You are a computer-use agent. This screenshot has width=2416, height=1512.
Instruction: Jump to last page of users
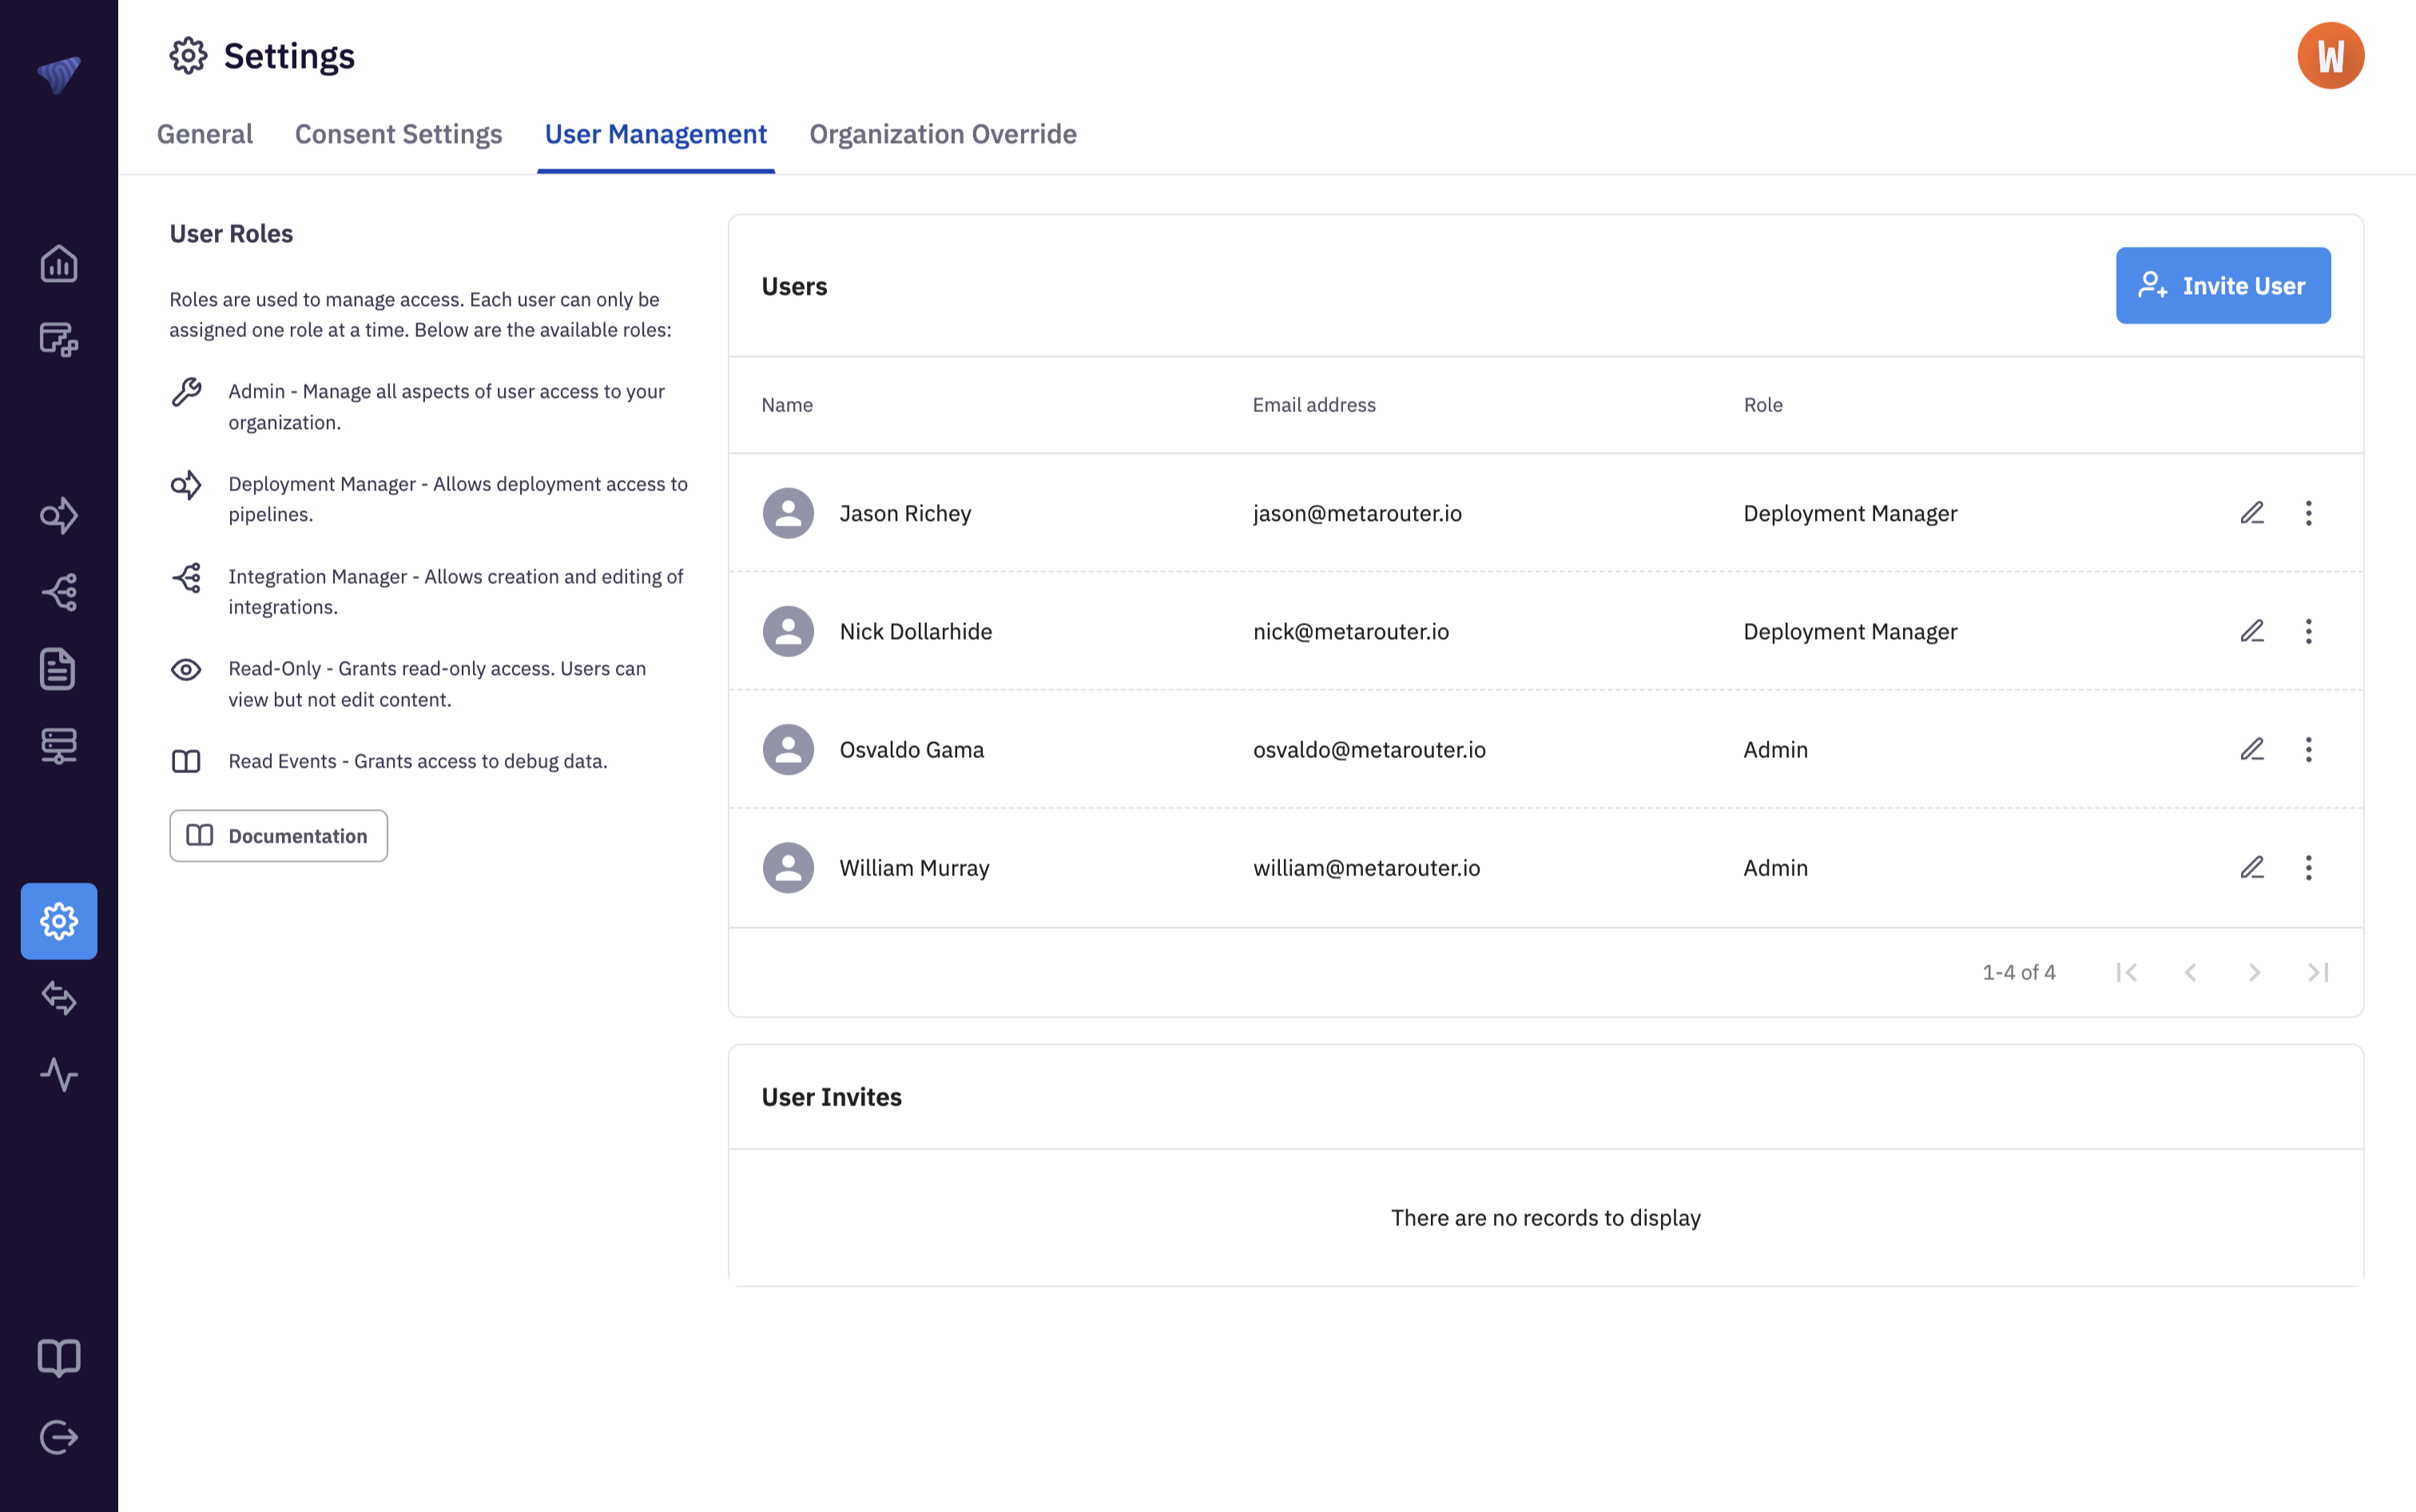click(2318, 972)
